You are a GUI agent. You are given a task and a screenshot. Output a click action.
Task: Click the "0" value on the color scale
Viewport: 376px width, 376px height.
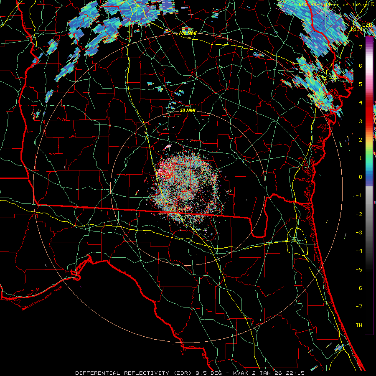(x=361, y=177)
